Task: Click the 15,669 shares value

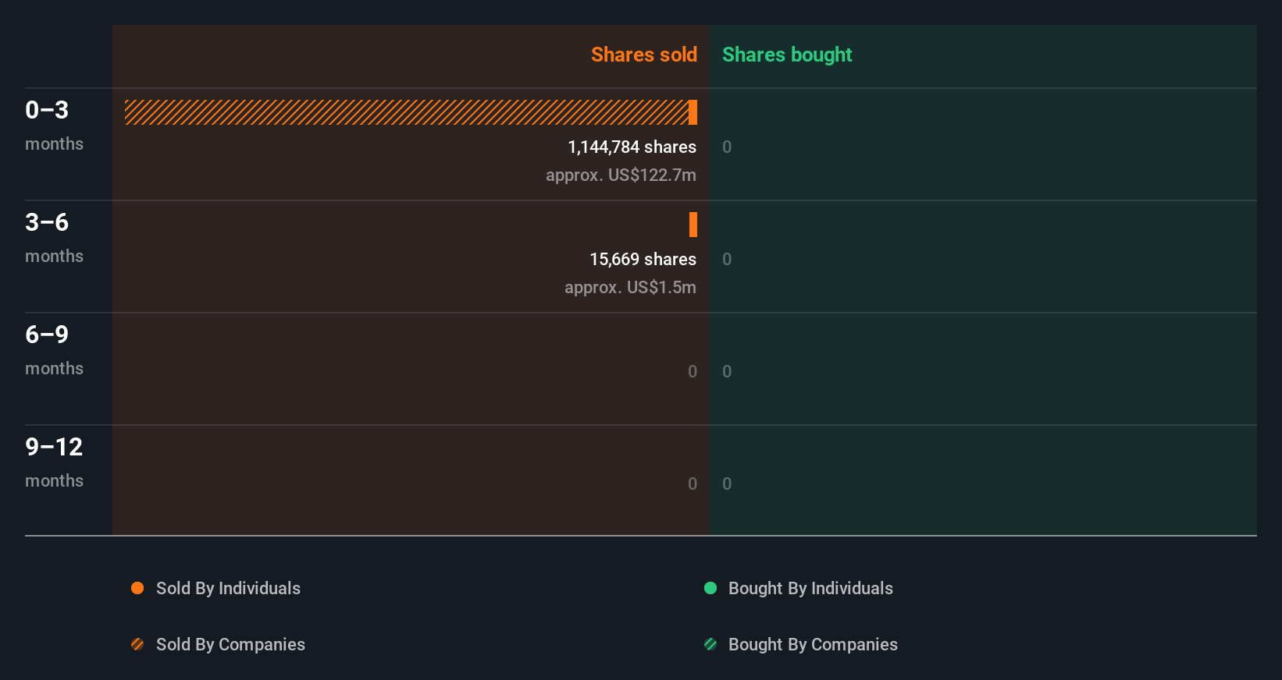Action: tap(643, 259)
